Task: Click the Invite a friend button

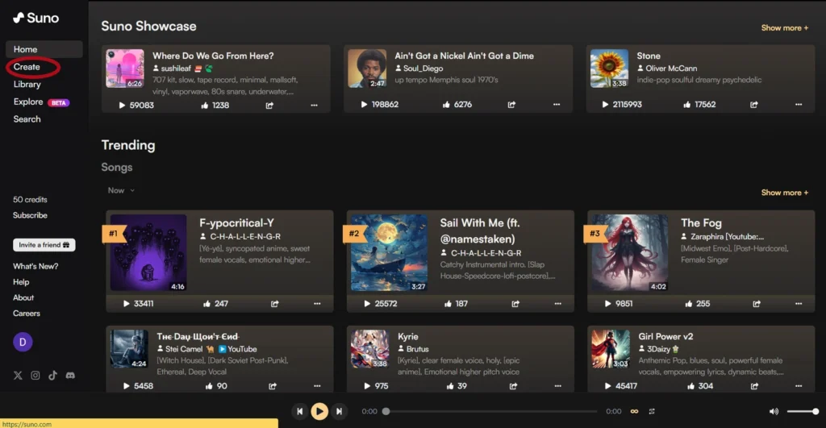Action: (x=44, y=245)
